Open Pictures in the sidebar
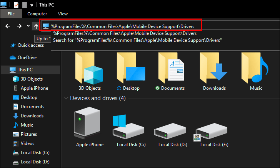Screen dimensions: 280x168 point(29,134)
